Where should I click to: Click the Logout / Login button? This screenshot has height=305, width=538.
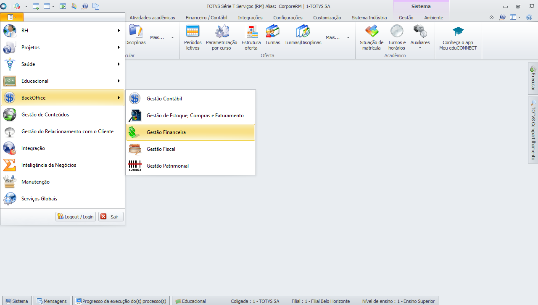click(x=76, y=217)
